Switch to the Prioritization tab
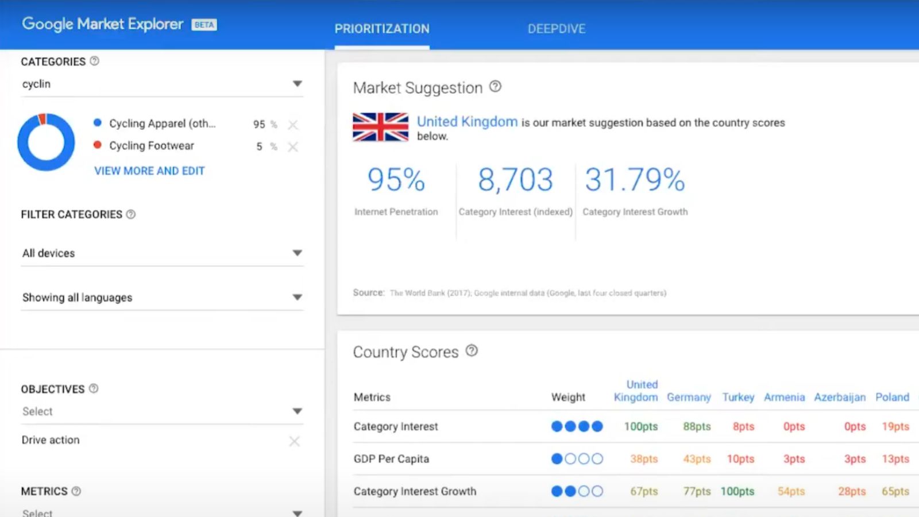Viewport: 919px width, 517px height. point(382,29)
